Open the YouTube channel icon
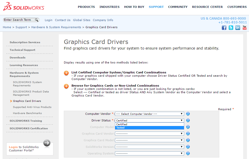249x159 pixels. (245, 28)
